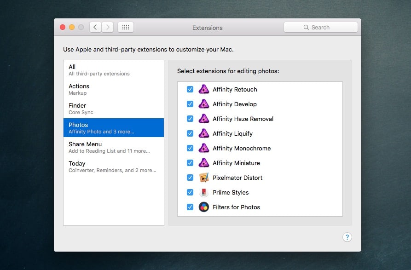Click the Affinity Haze Removal icon
Image resolution: width=411 pixels, height=270 pixels.
204,119
